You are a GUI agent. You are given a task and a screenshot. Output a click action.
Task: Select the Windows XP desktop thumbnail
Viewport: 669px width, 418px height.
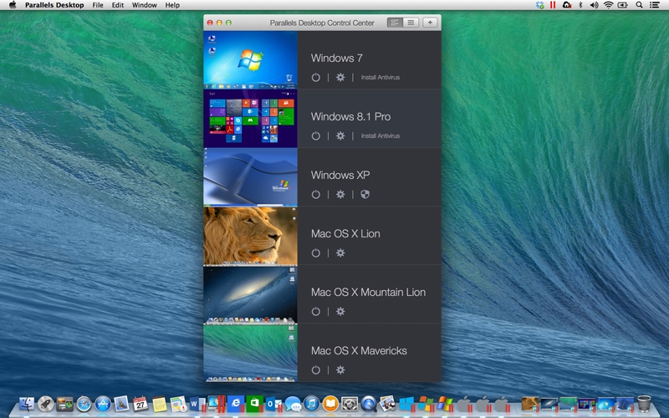250,177
